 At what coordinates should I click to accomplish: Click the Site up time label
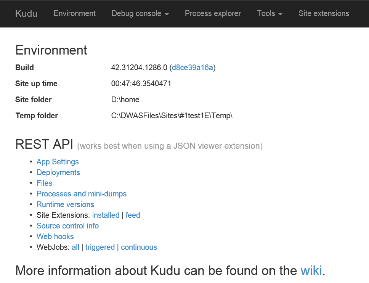(x=36, y=84)
